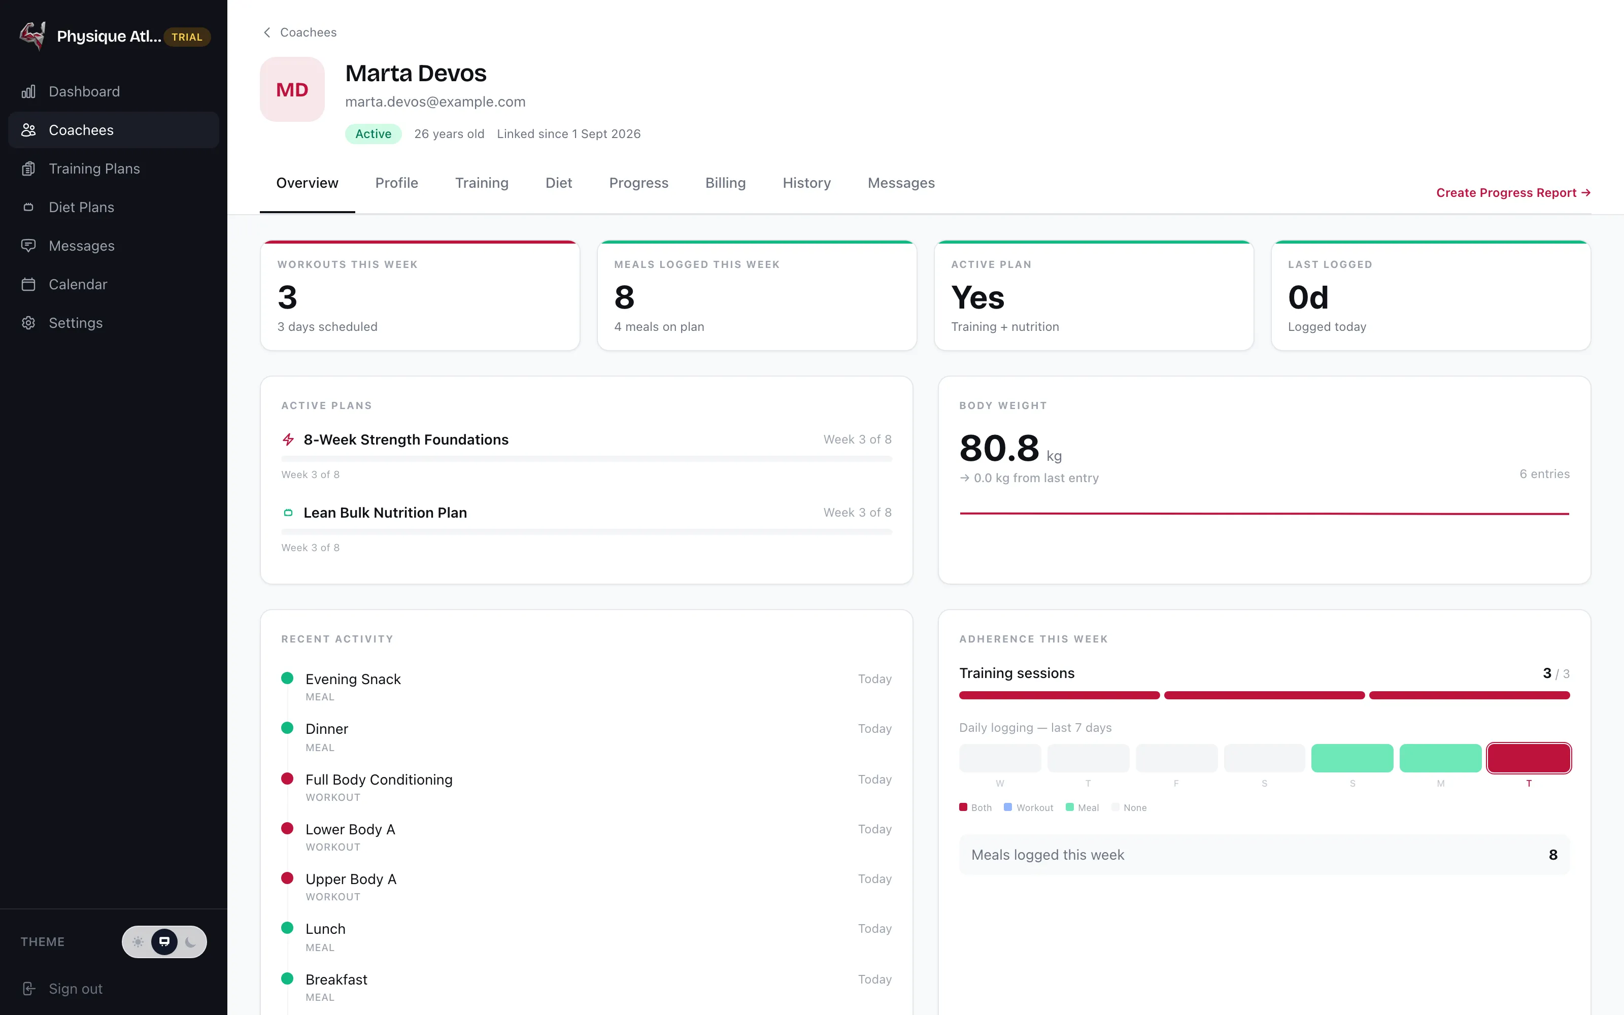Screen dimensions: 1624x1015
Task: Click the Both legend swatch
Action: (963, 807)
